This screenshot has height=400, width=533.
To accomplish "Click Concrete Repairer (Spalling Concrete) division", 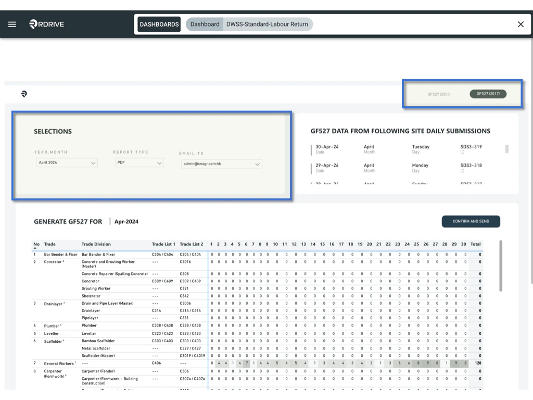I will (115, 274).
